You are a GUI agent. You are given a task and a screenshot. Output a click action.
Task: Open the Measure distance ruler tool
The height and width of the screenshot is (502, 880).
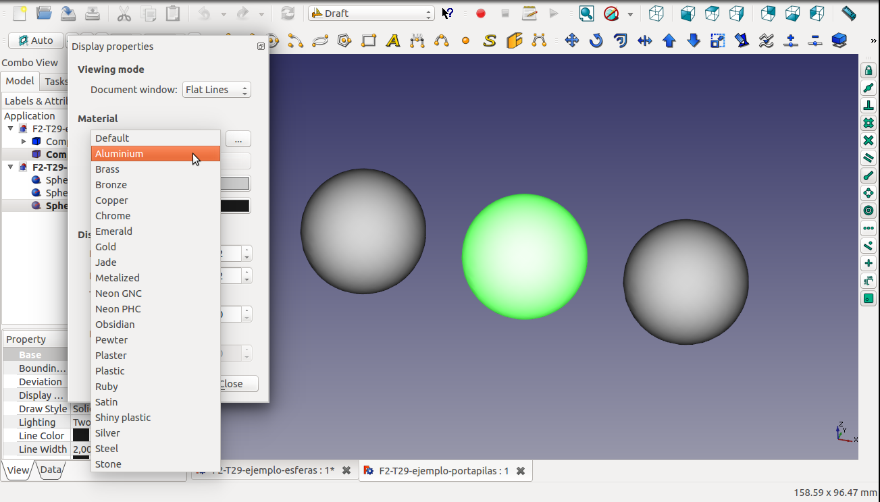[848, 13]
